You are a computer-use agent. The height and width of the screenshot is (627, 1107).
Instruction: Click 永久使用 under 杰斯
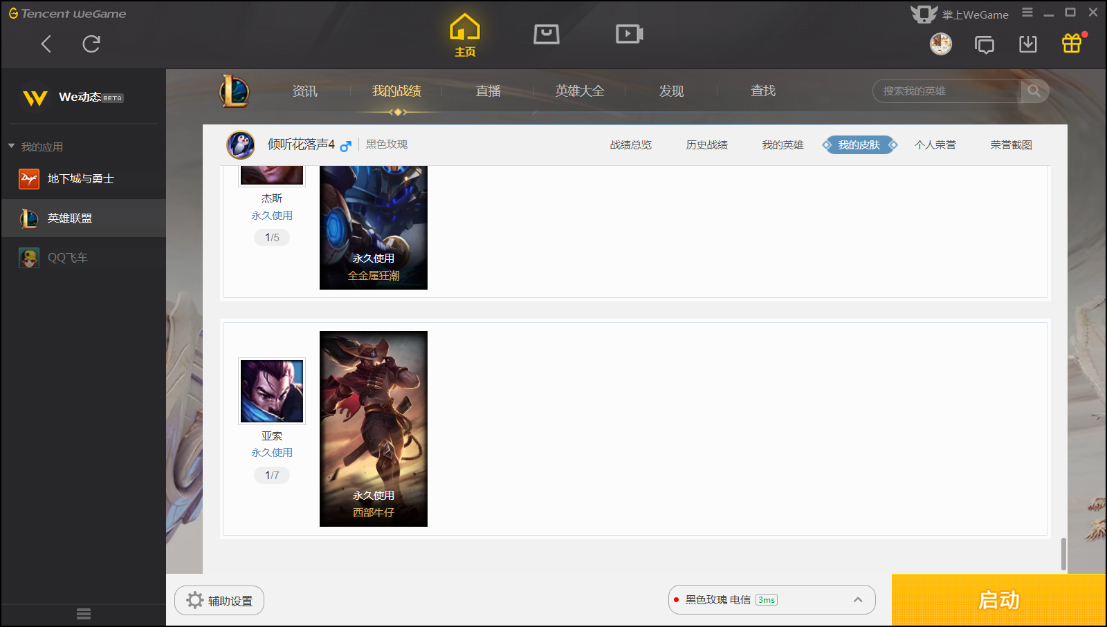click(x=272, y=216)
